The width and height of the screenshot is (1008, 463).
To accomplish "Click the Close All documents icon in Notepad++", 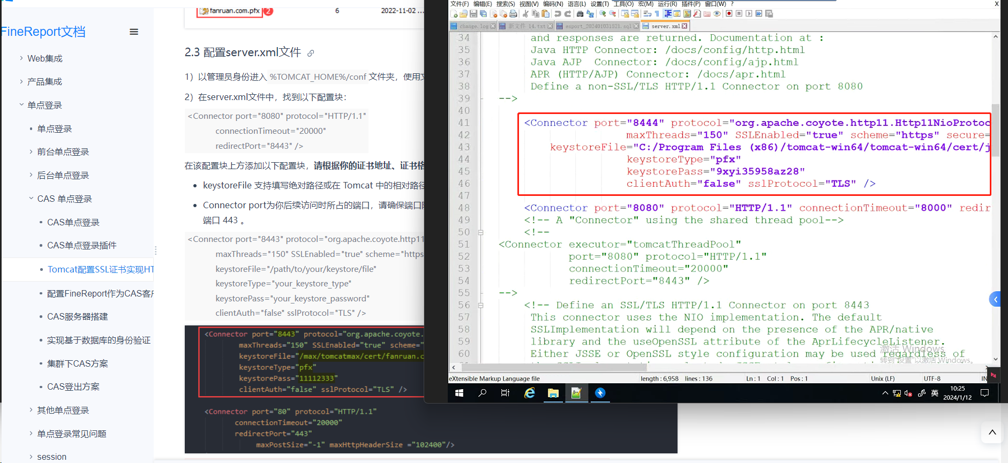I will click(503, 13).
